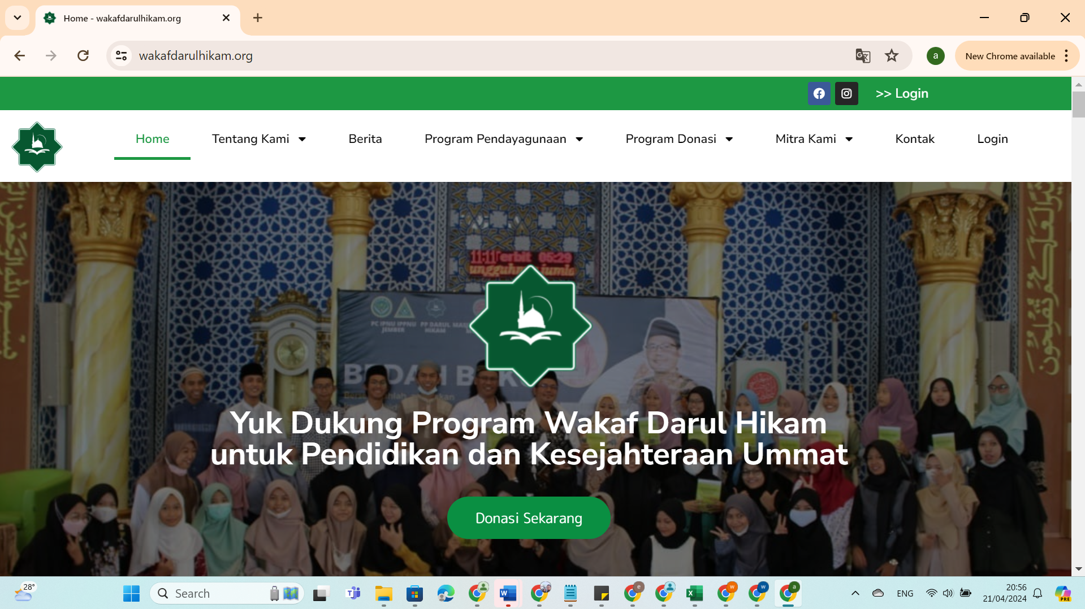The height and width of the screenshot is (609, 1085).
Task: Click the Wakaf Darul Hikam header logo
Action: 37,147
